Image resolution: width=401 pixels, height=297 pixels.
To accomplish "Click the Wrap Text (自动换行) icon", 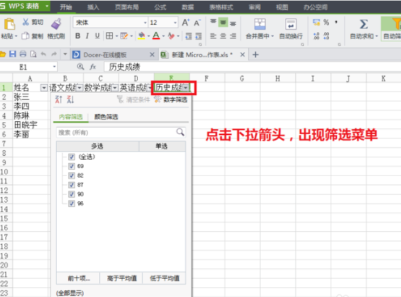I will pos(291,24).
